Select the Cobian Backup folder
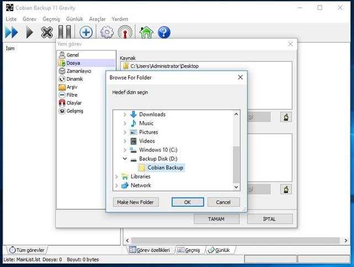This screenshot has width=354, height=267. pos(165,167)
